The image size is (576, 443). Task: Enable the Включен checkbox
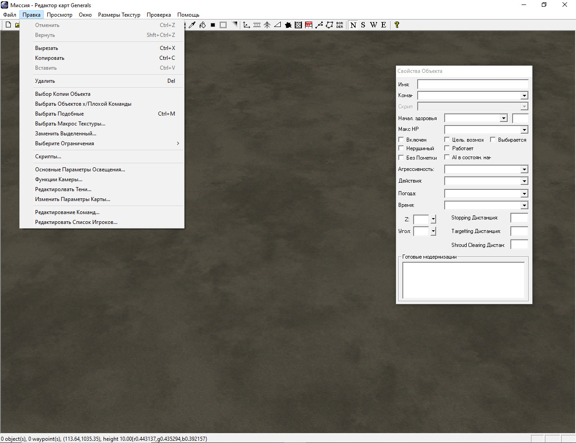tap(401, 140)
